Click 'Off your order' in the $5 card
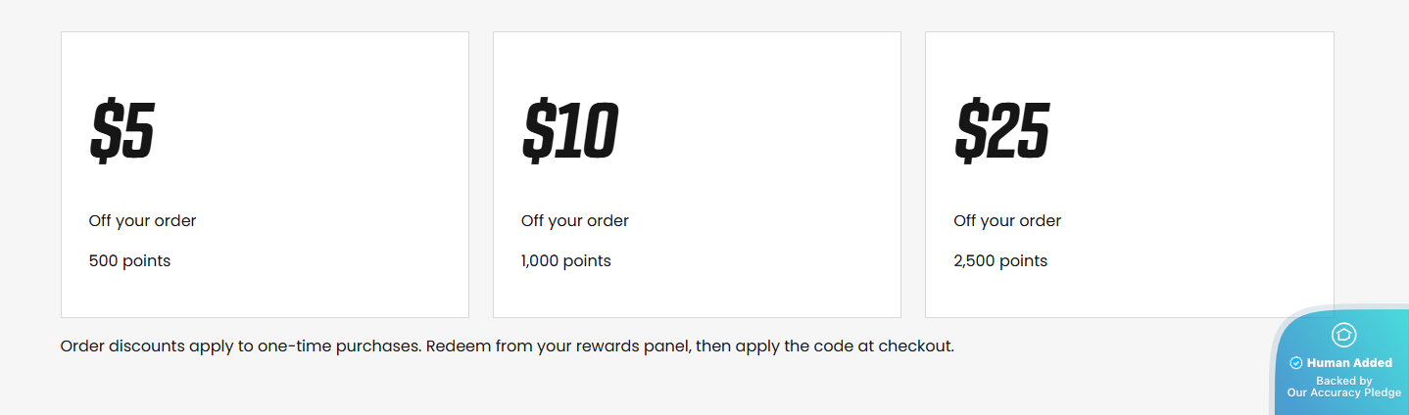This screenshot has height=415, width=1409. click(142, 221)
